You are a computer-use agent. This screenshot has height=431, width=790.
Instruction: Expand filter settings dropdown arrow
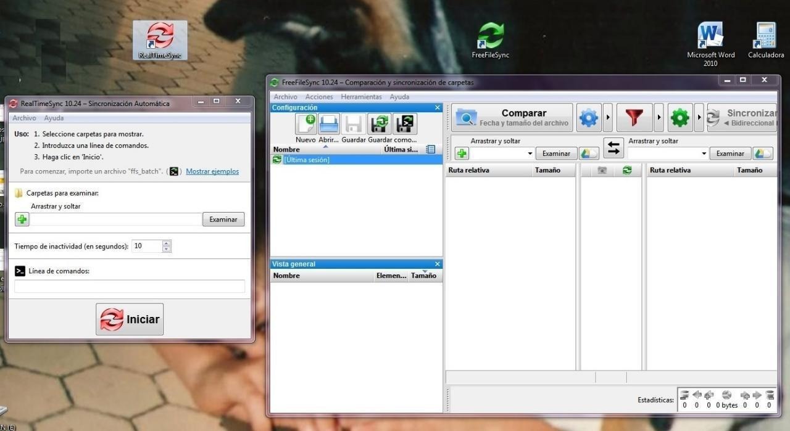(x=659, y=118)
